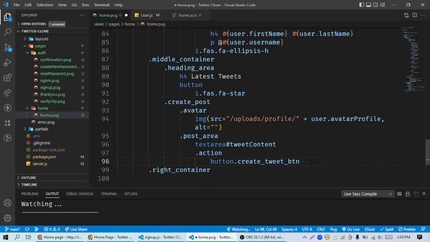Viewport: 430px width, 242px height.
Task: Click the Synchronize Changes status icon
Action: (27, 229)
